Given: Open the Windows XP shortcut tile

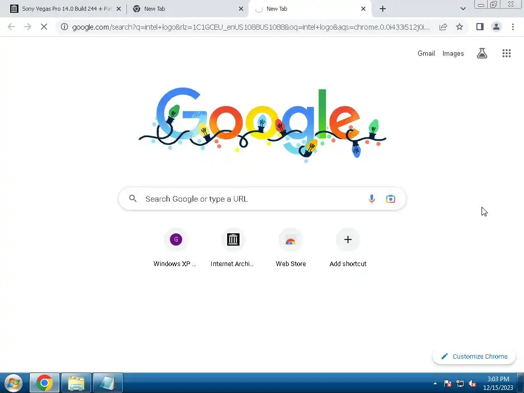Looking at the screenshot, I should (176, 248).
